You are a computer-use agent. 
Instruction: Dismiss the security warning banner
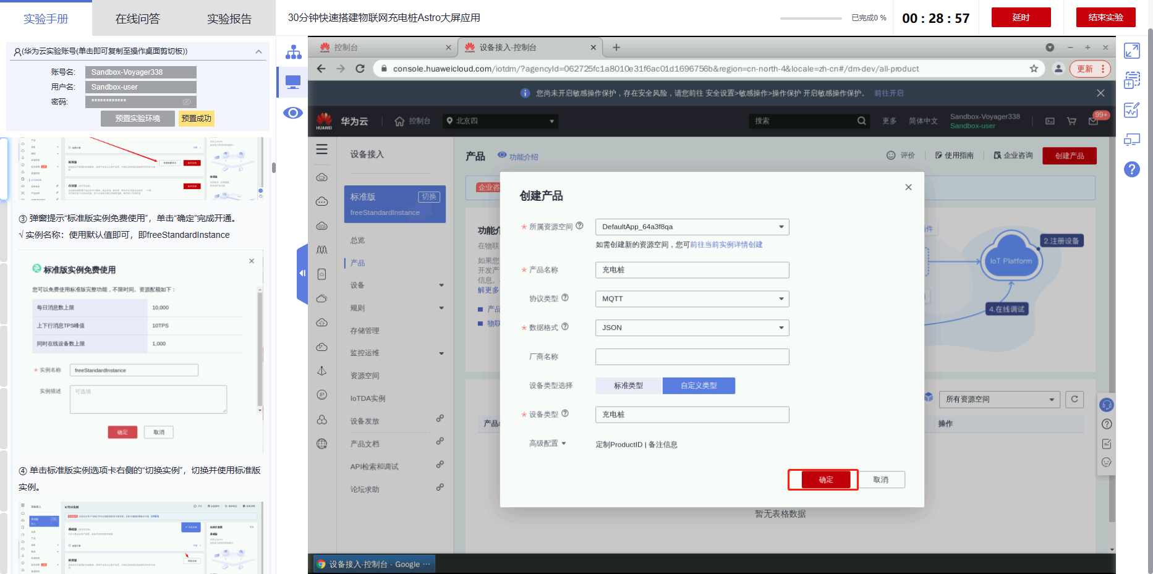(x=1100, y=93)
